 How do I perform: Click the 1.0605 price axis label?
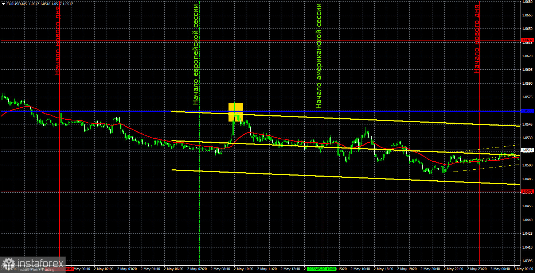pos(527,69)
